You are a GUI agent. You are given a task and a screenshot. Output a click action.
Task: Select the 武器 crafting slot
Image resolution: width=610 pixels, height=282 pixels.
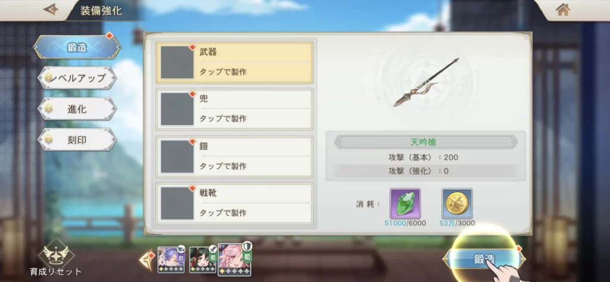pos(235,63)
